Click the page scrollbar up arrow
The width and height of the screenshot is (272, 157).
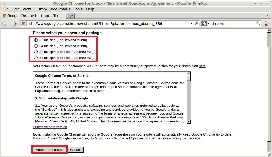[x=269, y=31]
